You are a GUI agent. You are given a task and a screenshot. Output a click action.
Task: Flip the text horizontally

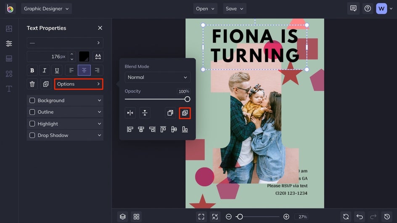click(130, 113)
